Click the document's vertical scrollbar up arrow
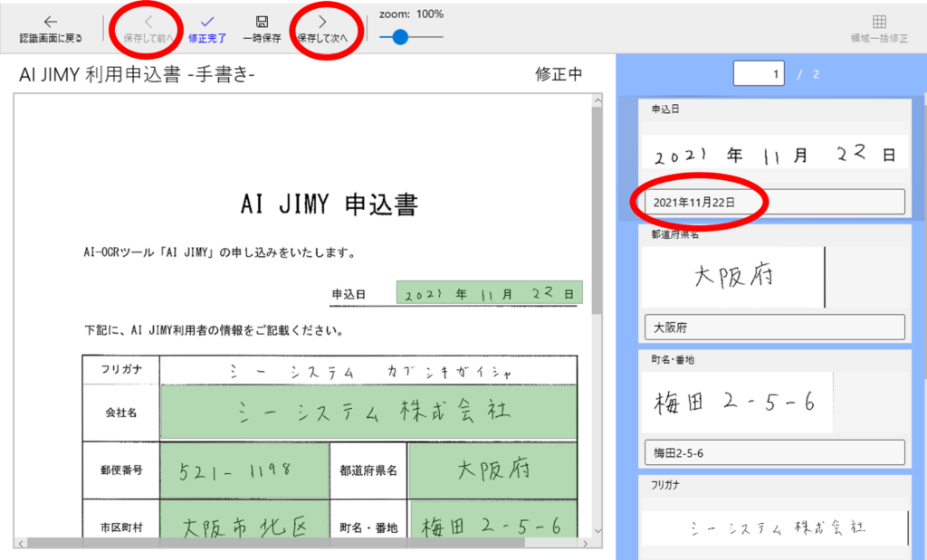 click(x=597, y=101)
